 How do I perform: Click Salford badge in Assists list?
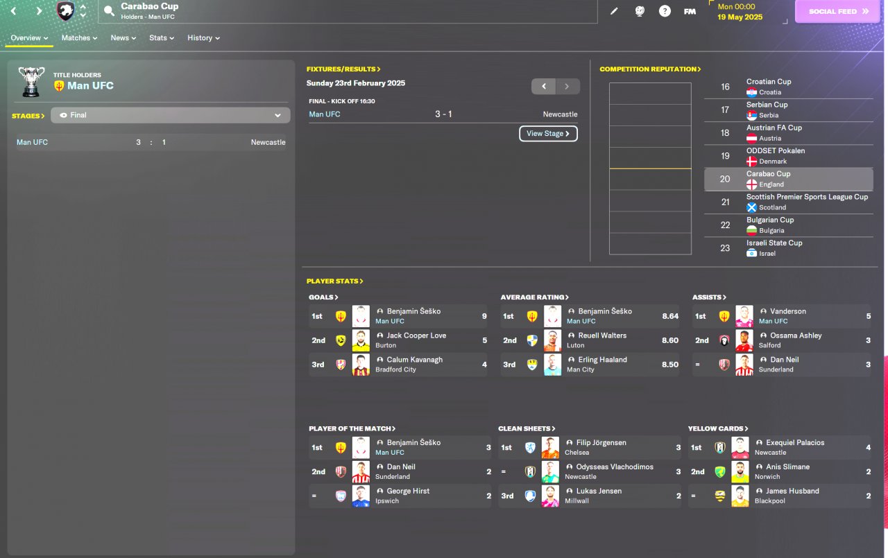click(724, 340)
